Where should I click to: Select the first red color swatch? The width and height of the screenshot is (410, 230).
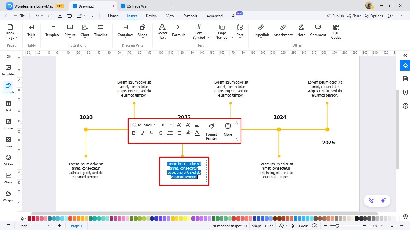click(x=29, y=219)
